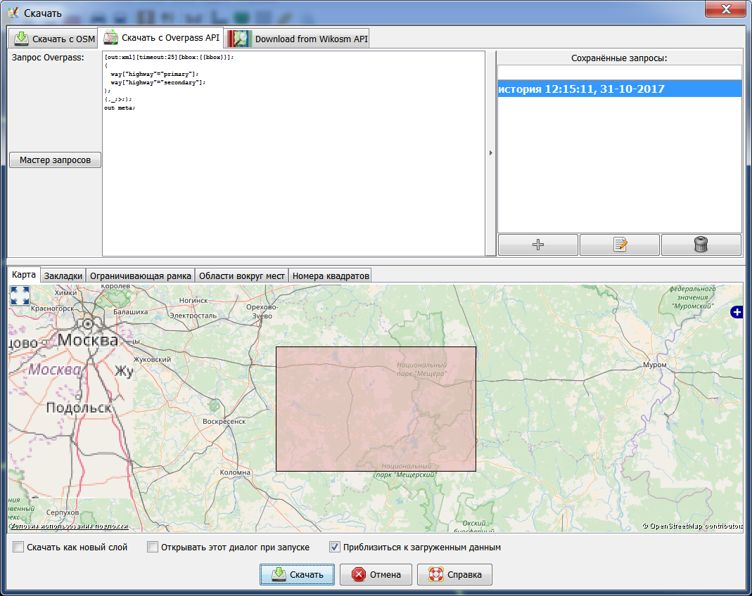
Task: Open the map side panel via the blue plus icon
Action: (x=737, y=312)
